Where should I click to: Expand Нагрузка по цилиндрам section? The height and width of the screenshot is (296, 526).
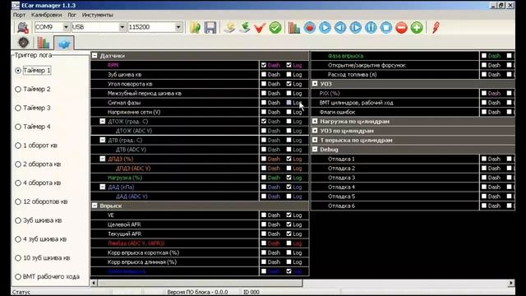tap(315, 121)
